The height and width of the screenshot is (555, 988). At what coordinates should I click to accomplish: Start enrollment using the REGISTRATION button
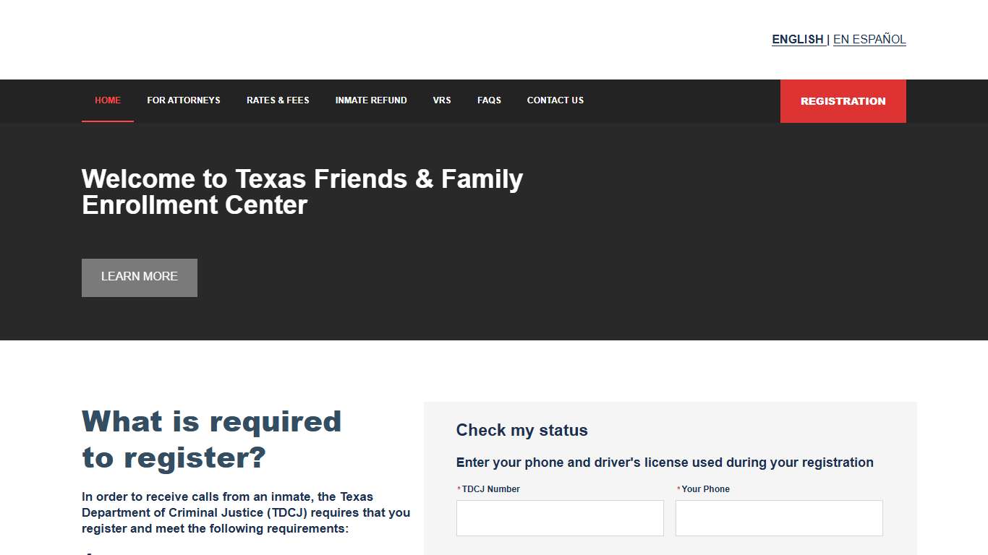point(843,101)
